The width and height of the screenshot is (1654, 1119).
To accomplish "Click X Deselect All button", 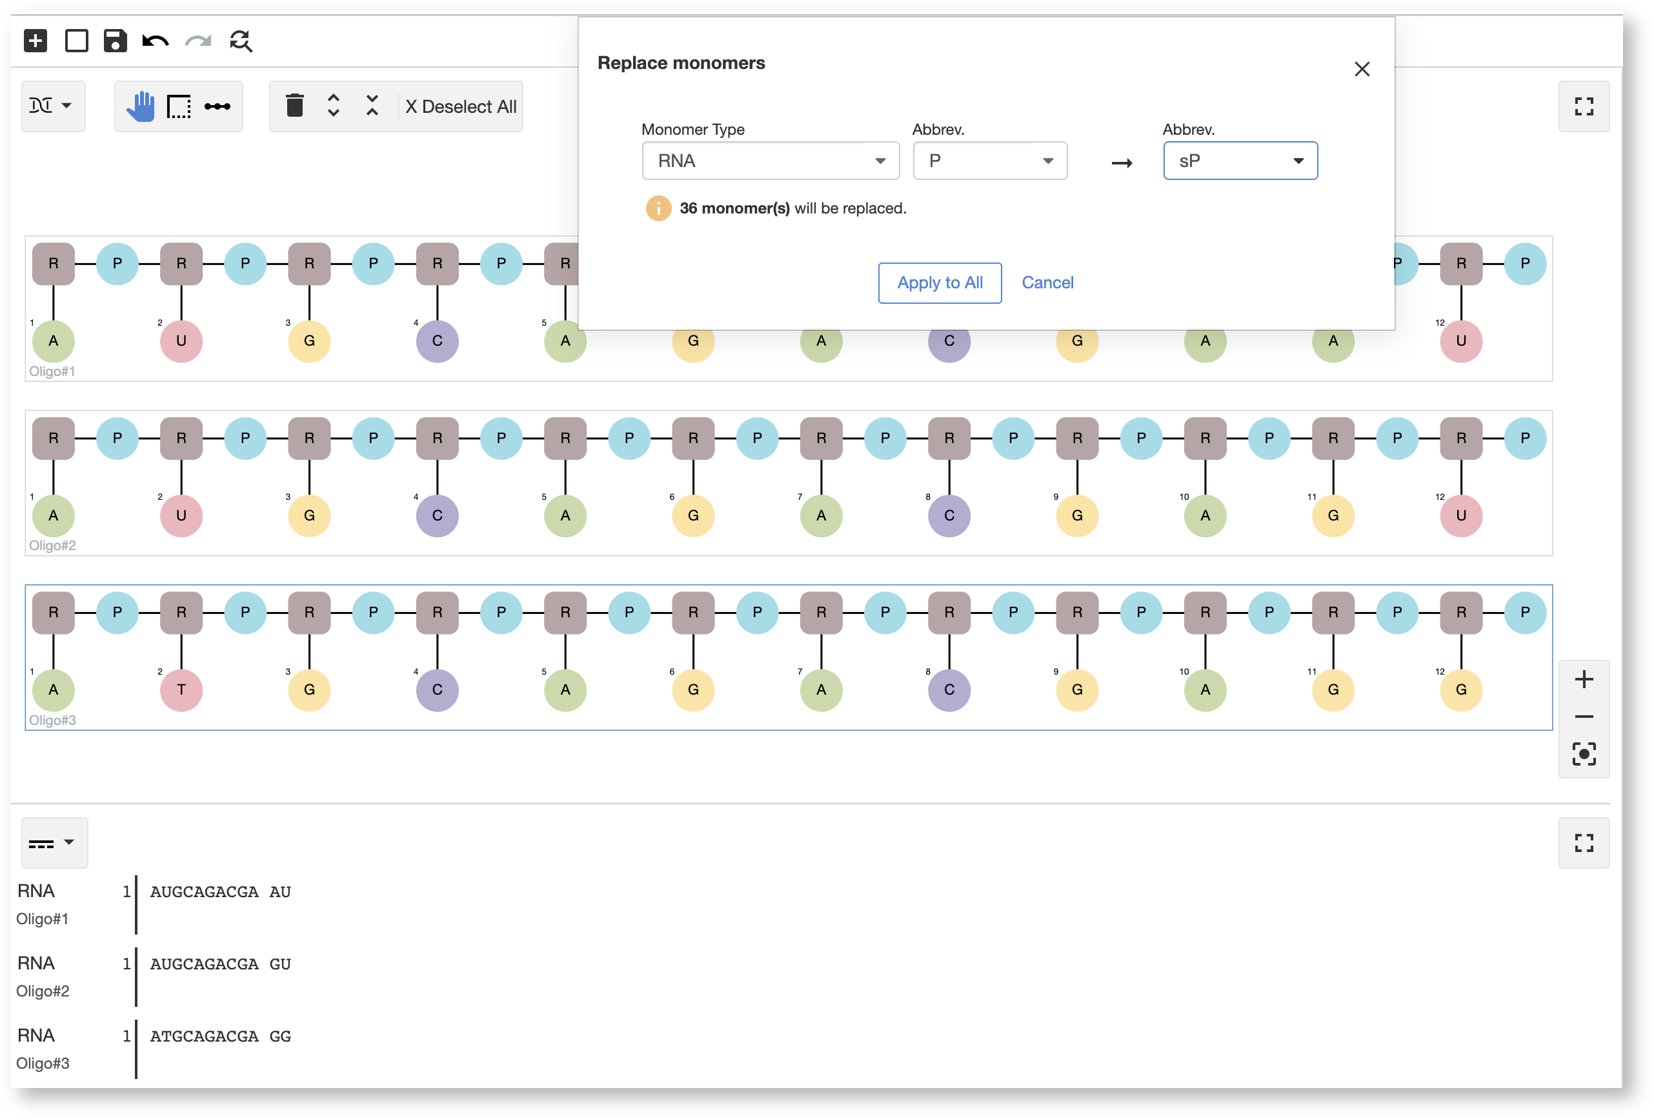I will point(461,106).
